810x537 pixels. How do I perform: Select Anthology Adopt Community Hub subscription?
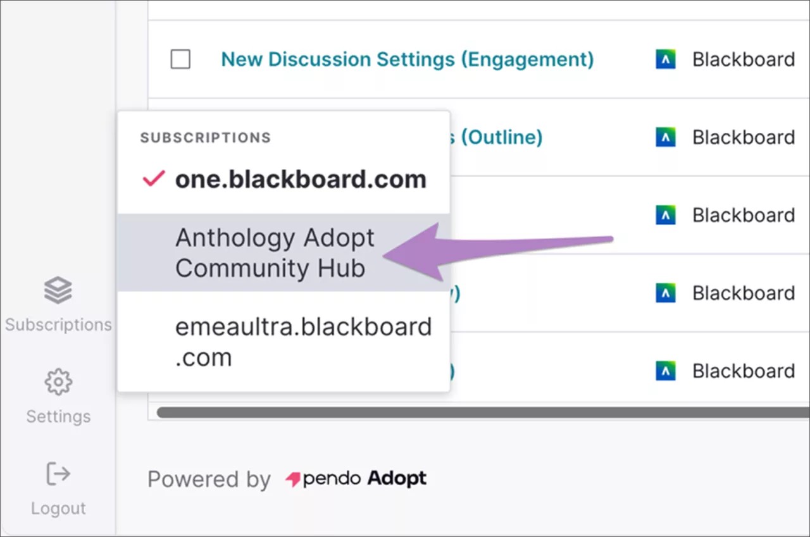tap(275, 252)
